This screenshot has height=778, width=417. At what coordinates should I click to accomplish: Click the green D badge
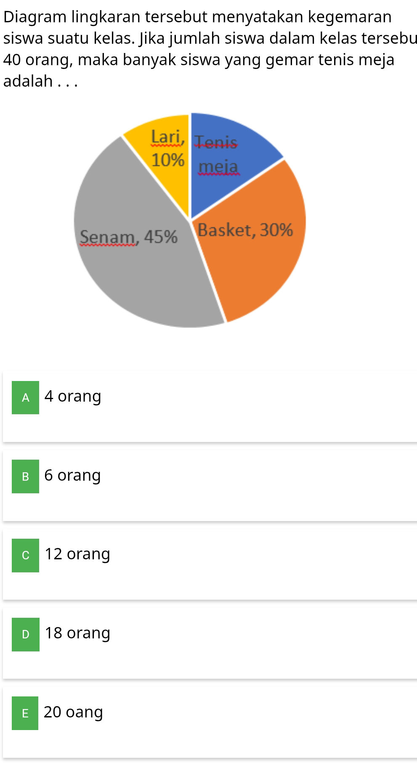point(25,633)
